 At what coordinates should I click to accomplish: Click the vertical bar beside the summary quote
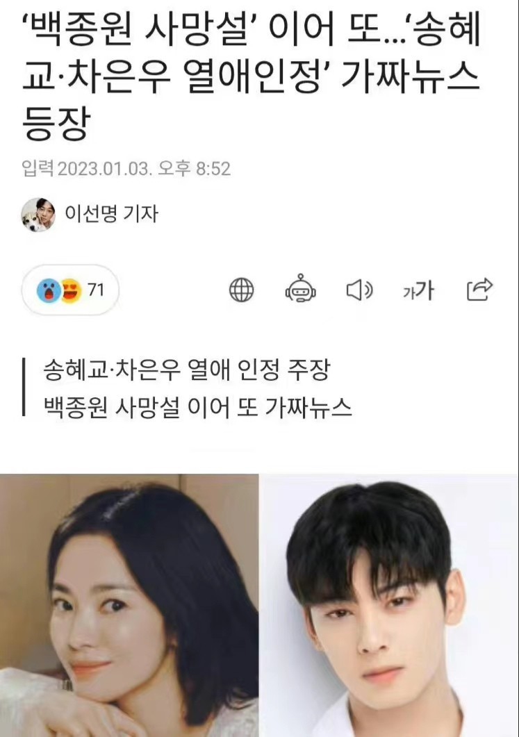click(x=24, y=388)
